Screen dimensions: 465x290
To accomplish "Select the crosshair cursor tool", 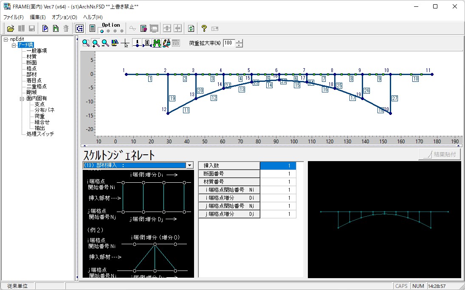I will click(x=125, y=43).
